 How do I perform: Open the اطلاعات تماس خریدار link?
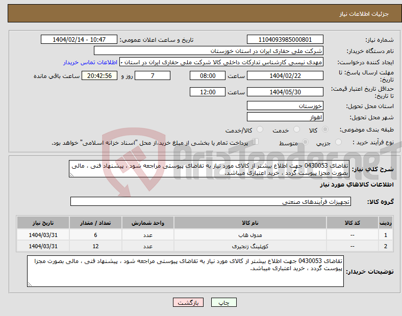coord(90,62)
